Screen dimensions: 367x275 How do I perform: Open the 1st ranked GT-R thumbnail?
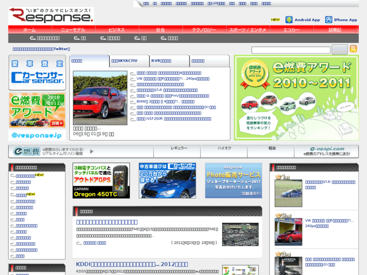point(288,193)
